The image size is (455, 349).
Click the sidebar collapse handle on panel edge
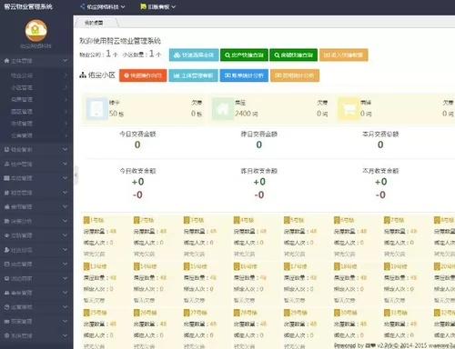click(76, 174)
